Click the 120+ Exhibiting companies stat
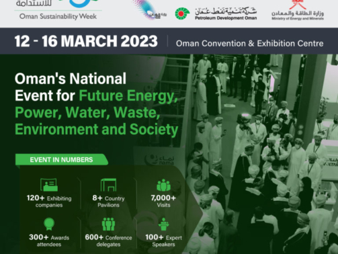 coord(49,202)
